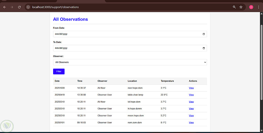View the table.chair.lamp observation
This screenshot has height=133, width=263.
[191, 95]
